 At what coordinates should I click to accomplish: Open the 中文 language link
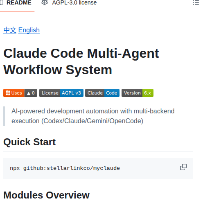tap(10, 30)
